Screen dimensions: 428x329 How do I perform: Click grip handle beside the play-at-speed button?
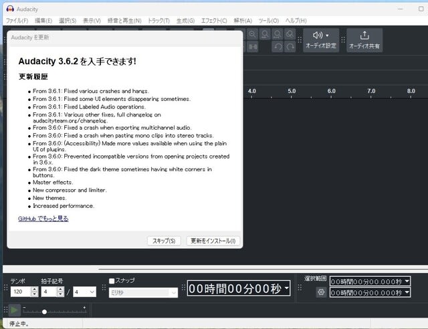(x=5, y=310)
